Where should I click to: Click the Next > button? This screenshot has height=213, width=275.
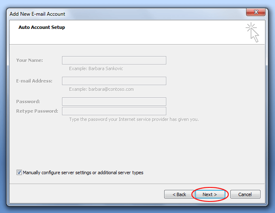(x=210, y=194)
